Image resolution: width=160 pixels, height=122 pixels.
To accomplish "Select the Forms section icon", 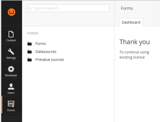I will pos(11,104).
